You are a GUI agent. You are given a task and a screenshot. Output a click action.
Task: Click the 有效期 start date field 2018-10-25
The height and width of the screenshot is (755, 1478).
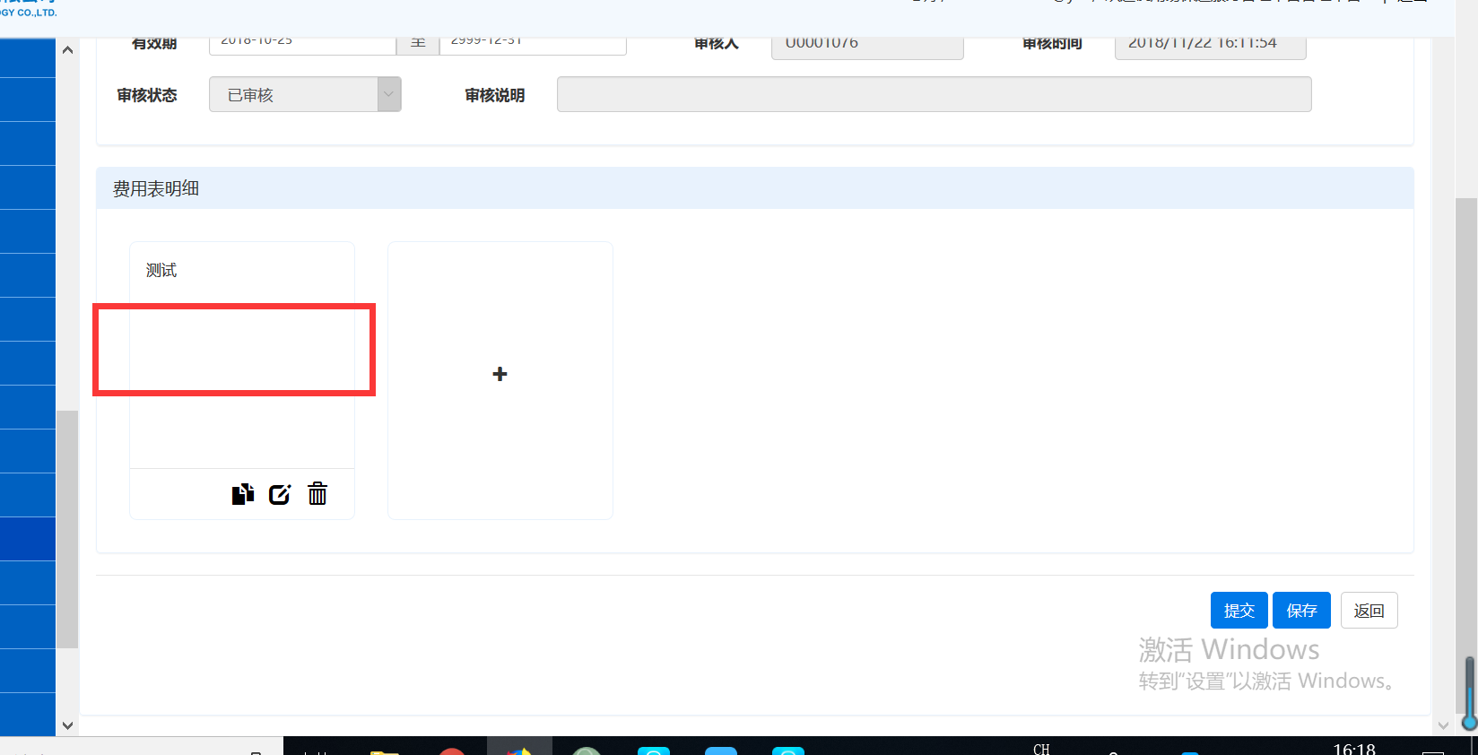tap(303, 44)
